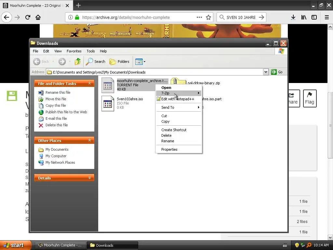The height and width of the screenshot is (250, 333).
Task: Go back in the Firefox browser
Action: coord(7,17)
